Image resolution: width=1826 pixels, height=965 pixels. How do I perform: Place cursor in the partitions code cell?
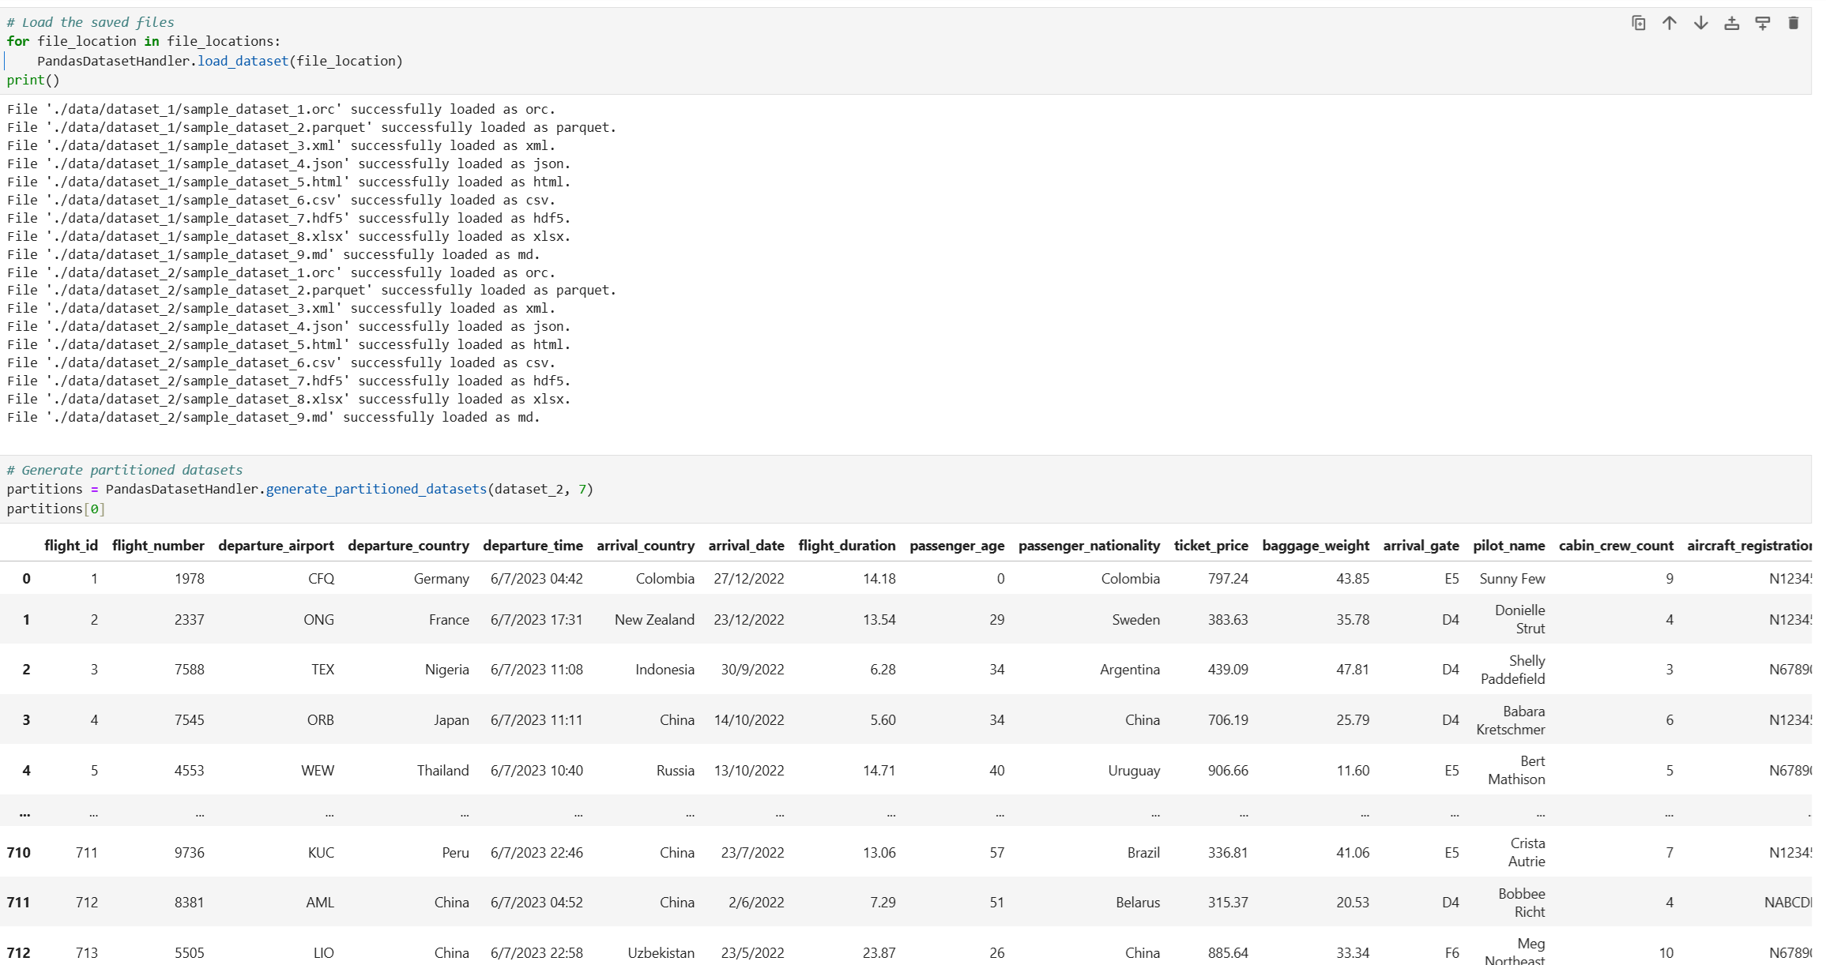point(316,489)
